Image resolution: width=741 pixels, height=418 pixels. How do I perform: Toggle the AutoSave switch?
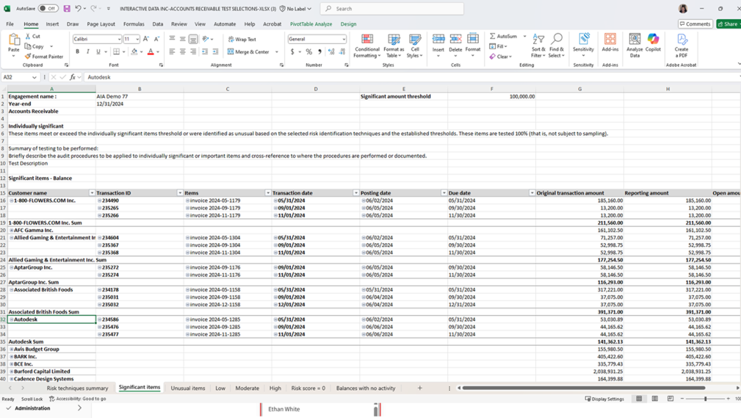point(48,9)
